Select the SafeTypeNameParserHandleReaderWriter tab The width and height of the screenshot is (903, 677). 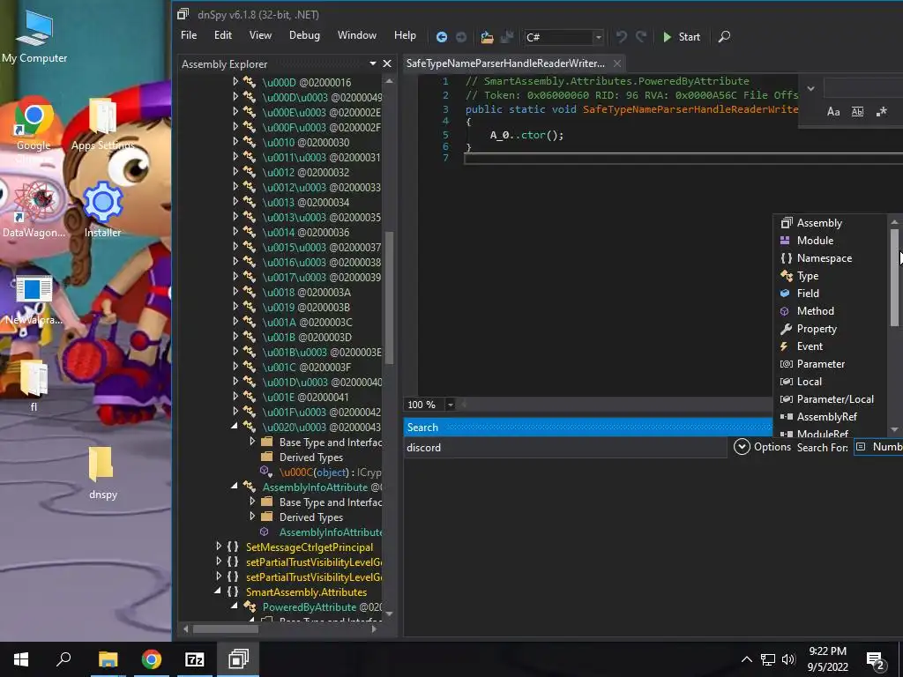tap(505, 63)
